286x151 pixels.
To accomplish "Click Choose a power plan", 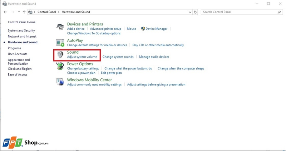I will tap(81, 73).
